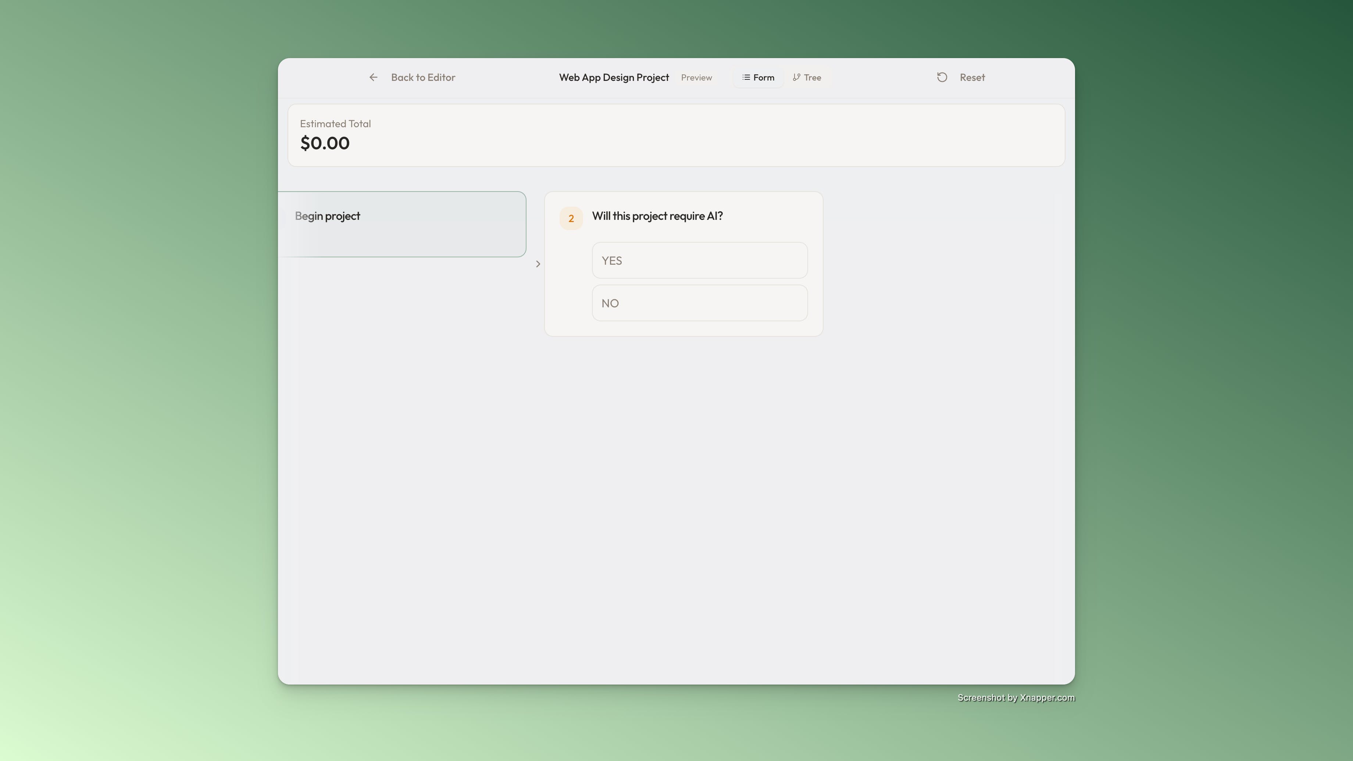This screenshot has width=1353, height=761.
Task: Click the chevron between step cards
Action: [538, 264]
